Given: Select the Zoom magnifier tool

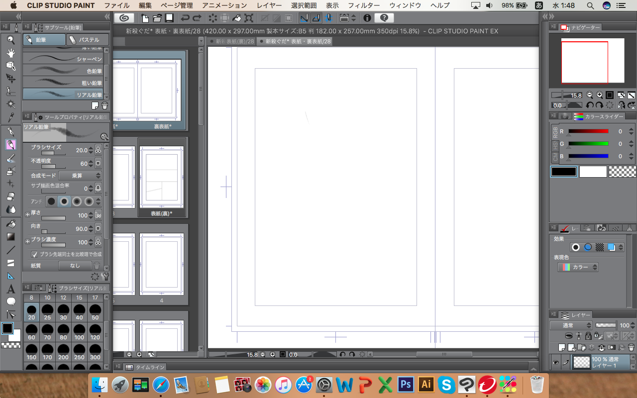Looking at the screenshot, I should pos(10,40).
